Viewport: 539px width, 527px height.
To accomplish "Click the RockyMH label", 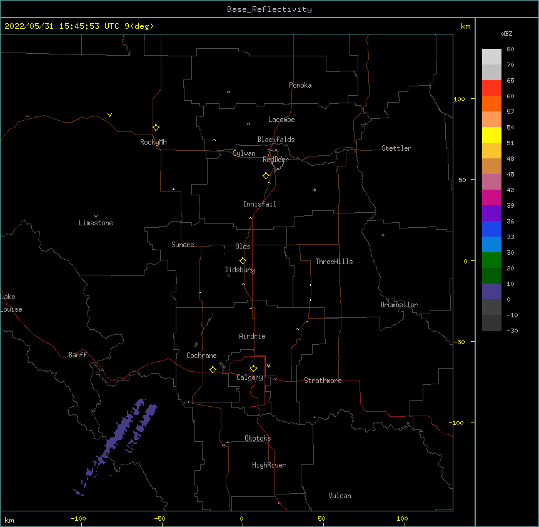I will [153, 142].
